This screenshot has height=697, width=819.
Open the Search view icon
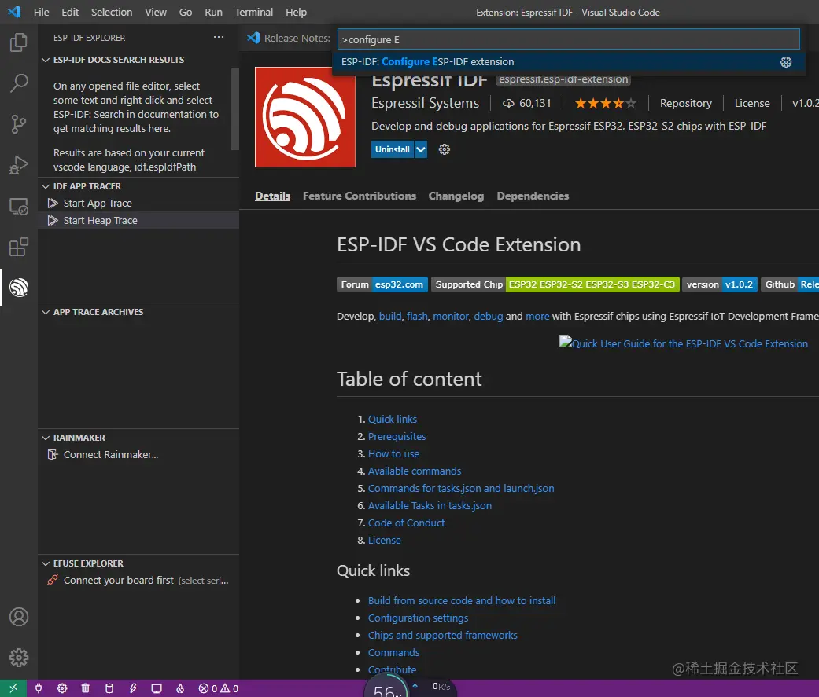coord(19,83)
